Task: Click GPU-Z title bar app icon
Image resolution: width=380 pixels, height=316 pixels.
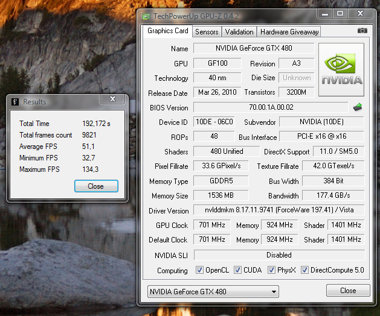Action: tap(146, 16)
